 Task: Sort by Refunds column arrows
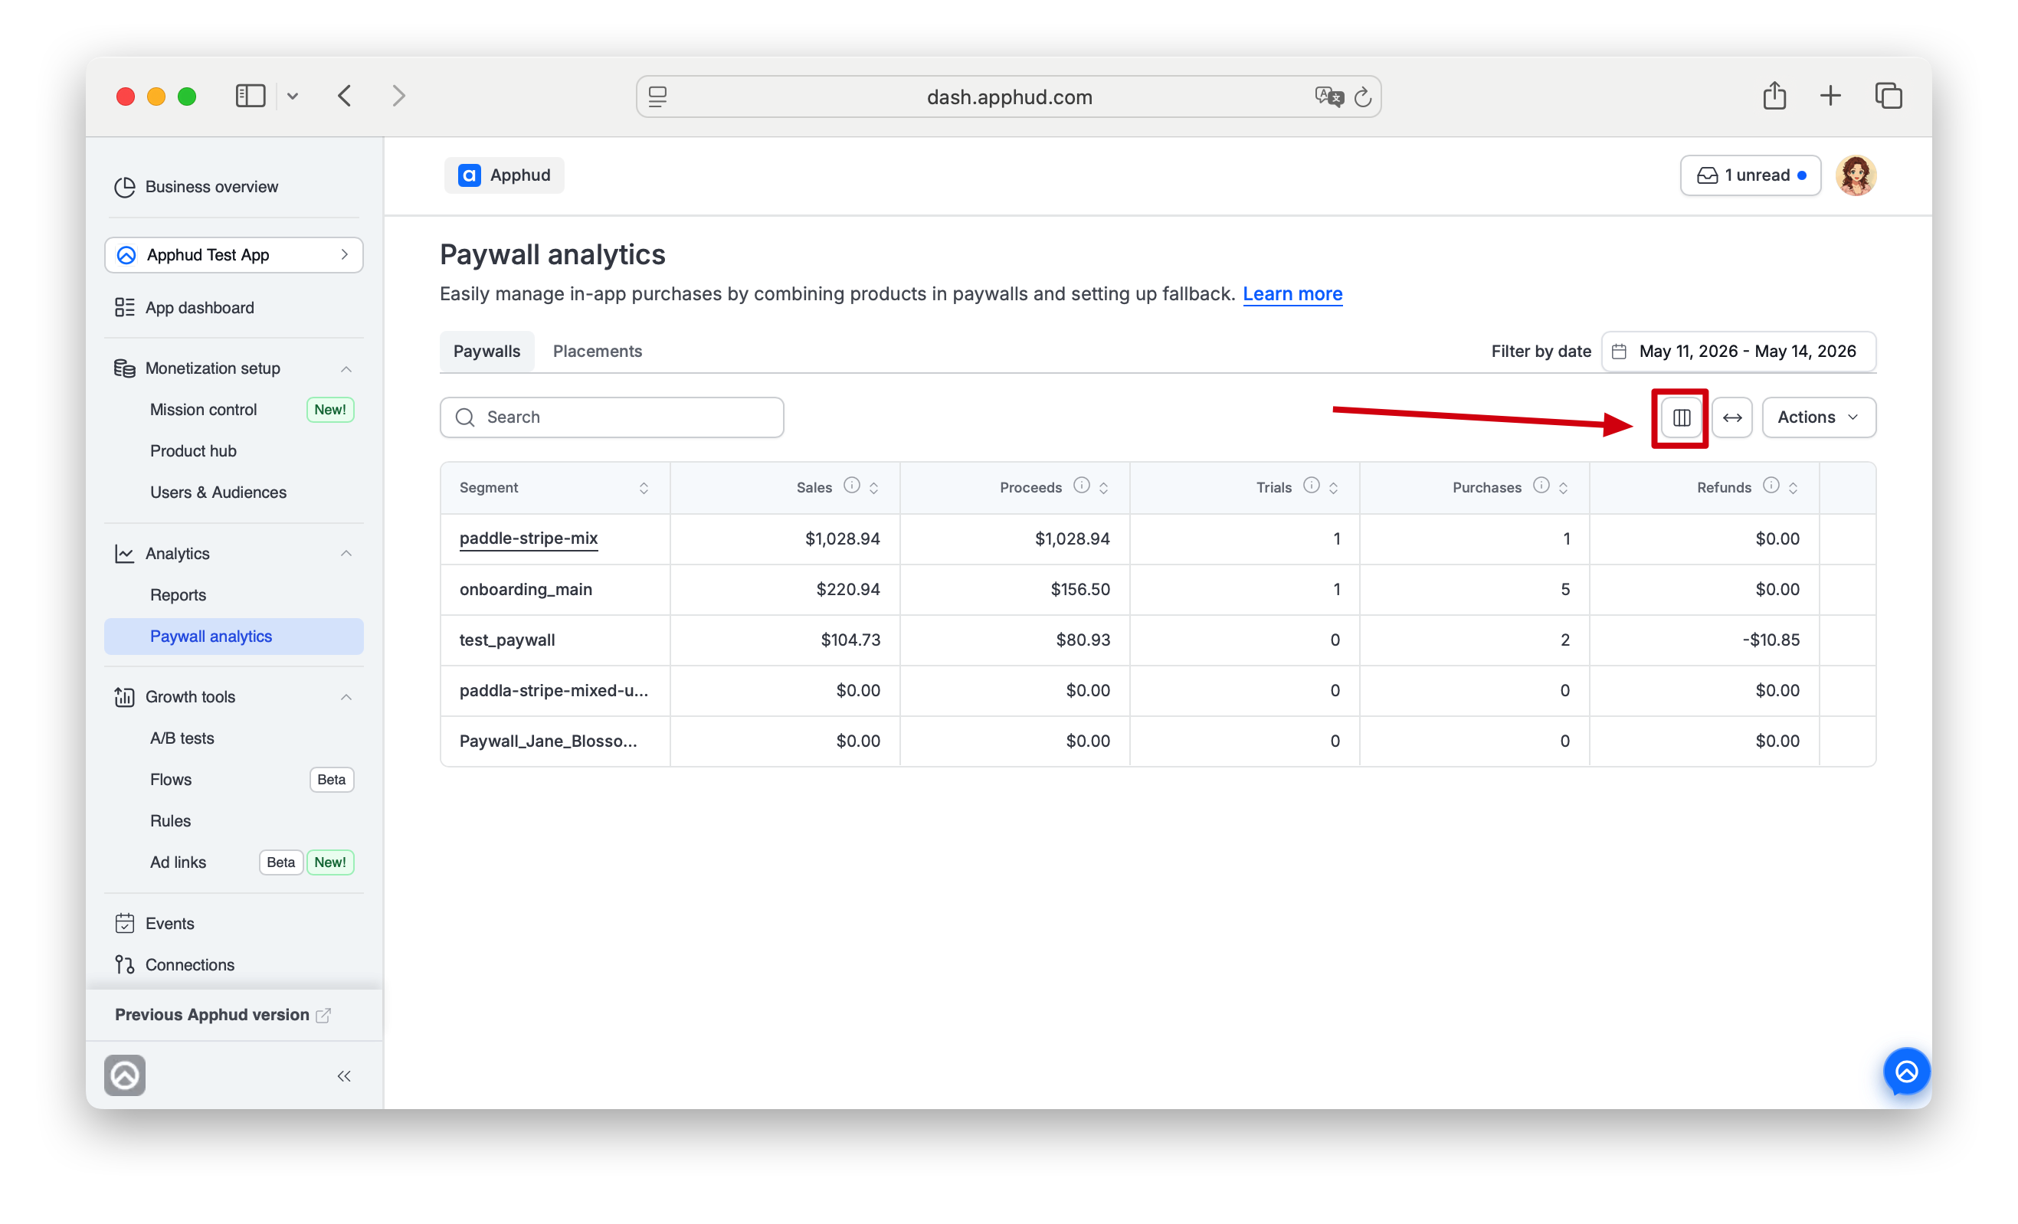pos(1793,488)
